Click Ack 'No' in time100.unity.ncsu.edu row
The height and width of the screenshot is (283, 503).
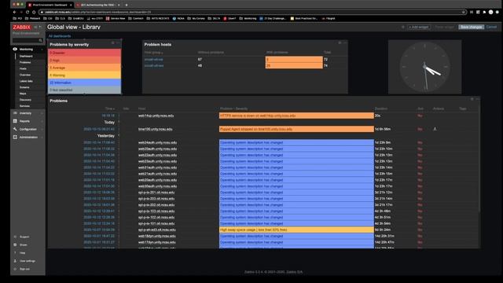(x=420, y=129)
